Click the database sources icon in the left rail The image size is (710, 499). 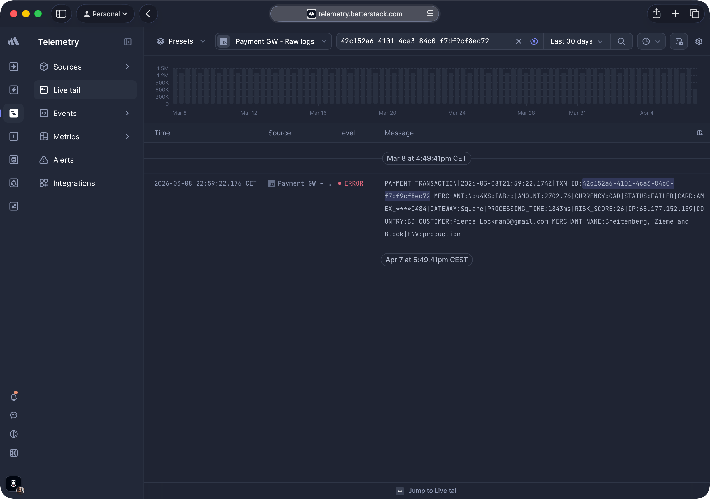pyautogui.click(x=14, y=160)
